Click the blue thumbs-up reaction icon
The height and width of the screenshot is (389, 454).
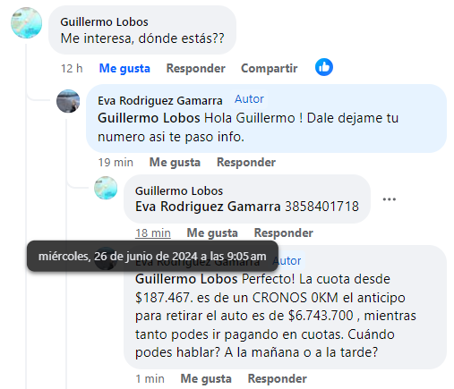point(324,67)
